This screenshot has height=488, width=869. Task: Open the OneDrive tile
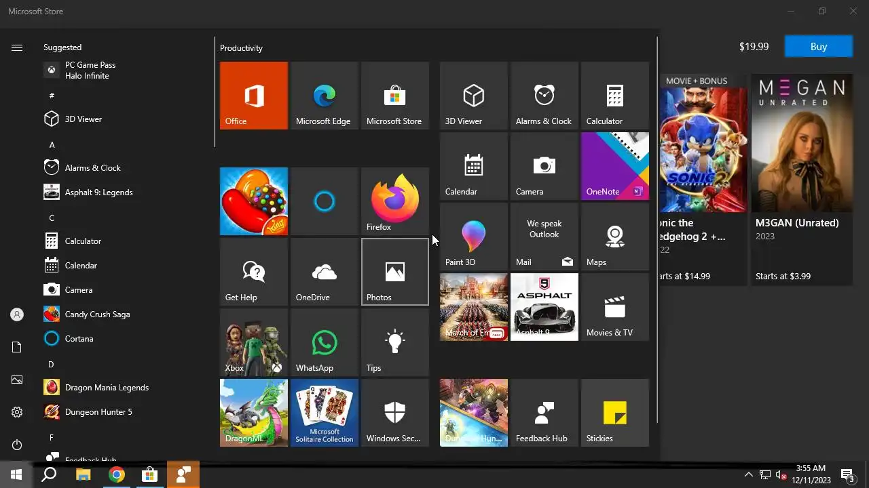(x=325, y=272)
